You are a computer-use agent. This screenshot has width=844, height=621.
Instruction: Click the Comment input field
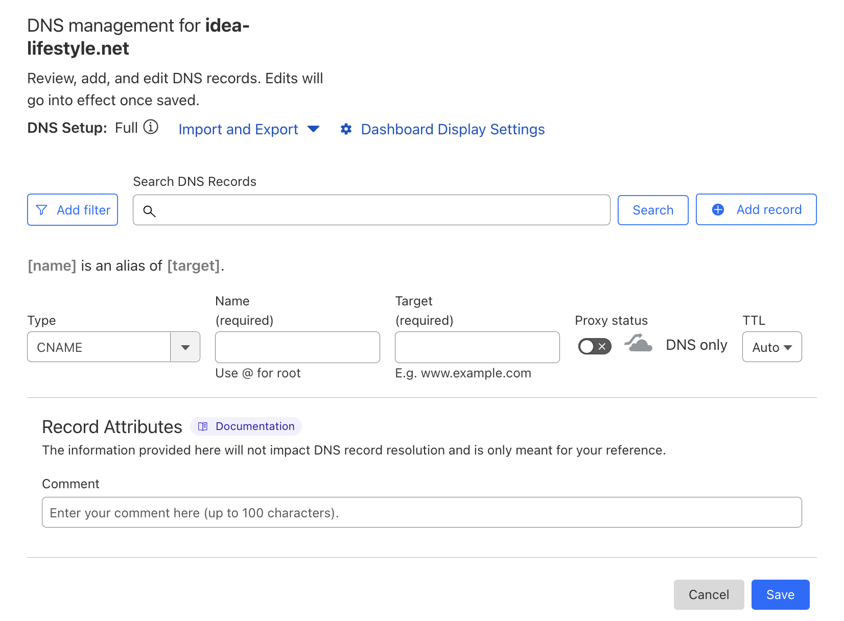tap(422, 512)
